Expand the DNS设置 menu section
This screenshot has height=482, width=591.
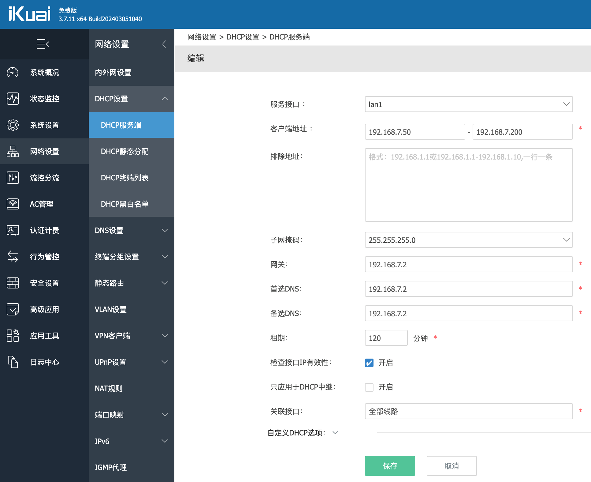(x=131, y=230)
